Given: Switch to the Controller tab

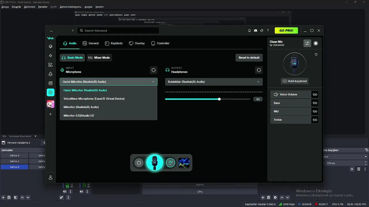Looking at the screenshot, I should click(160, 43).
